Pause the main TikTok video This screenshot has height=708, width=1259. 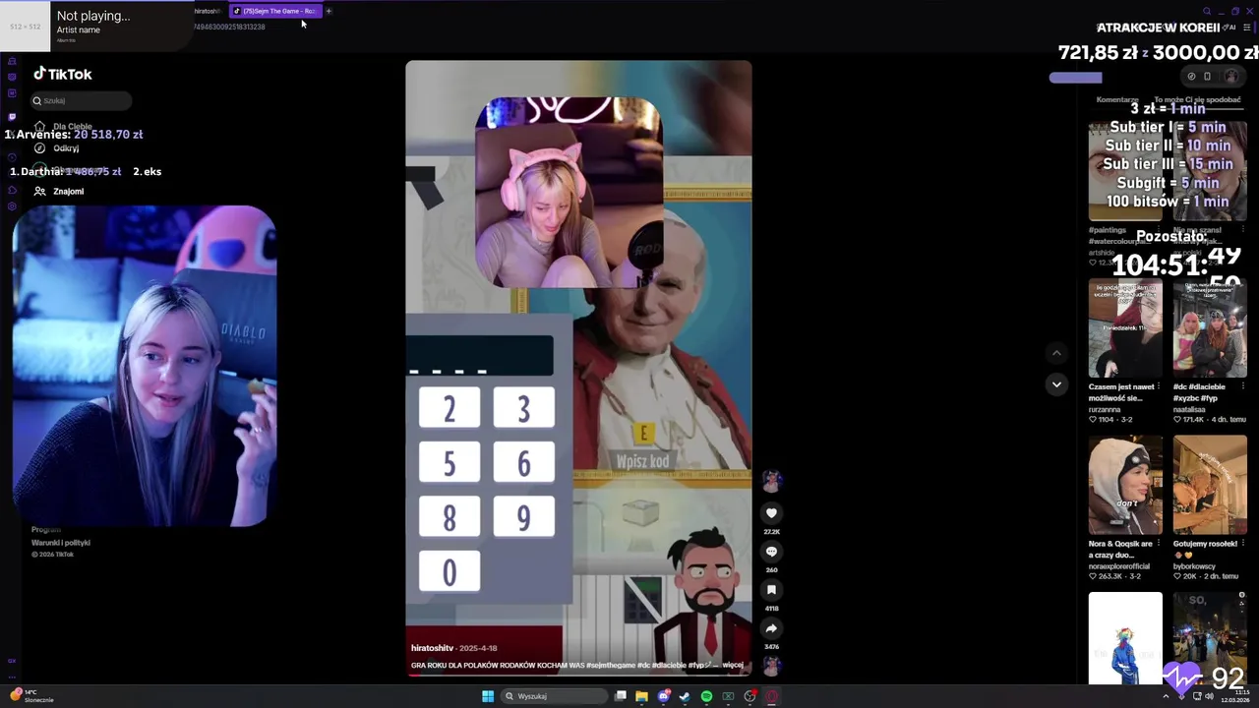(578, 368)
